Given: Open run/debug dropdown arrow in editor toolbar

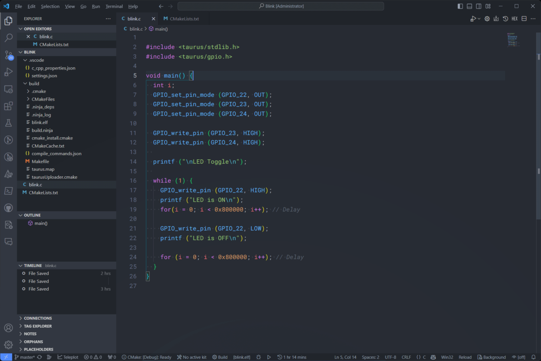Looking at the screenshot, I should (479, 19).
